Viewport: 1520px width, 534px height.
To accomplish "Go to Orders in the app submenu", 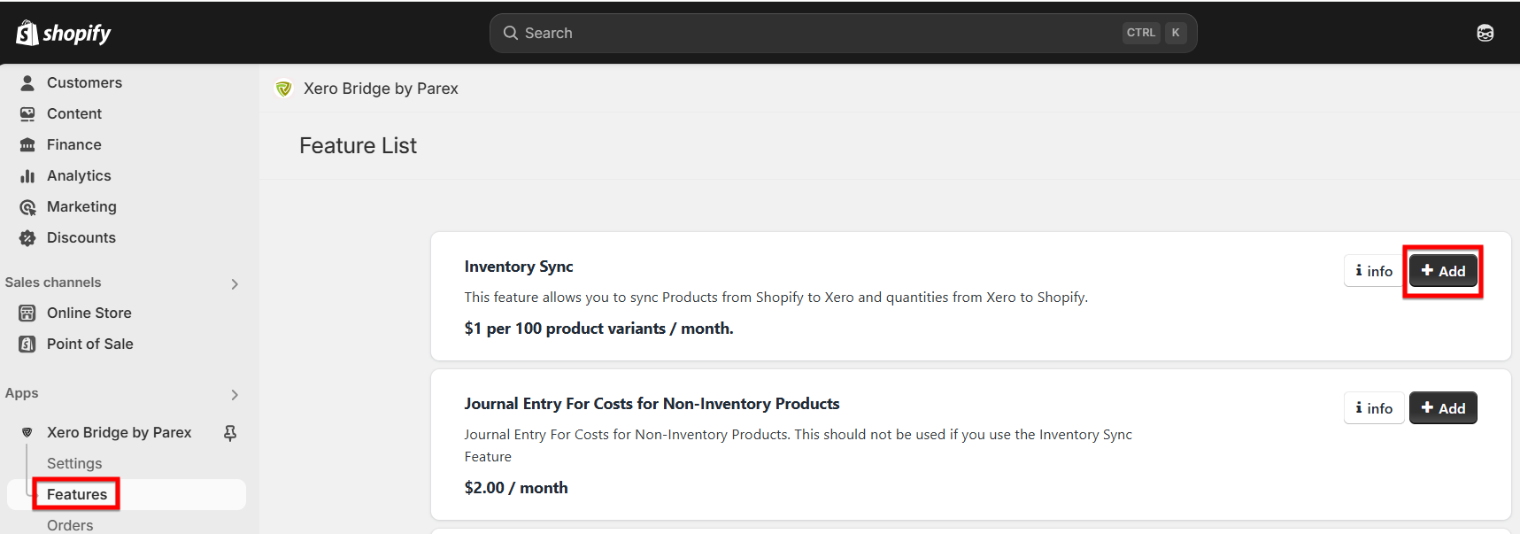I will click(70, 525).
